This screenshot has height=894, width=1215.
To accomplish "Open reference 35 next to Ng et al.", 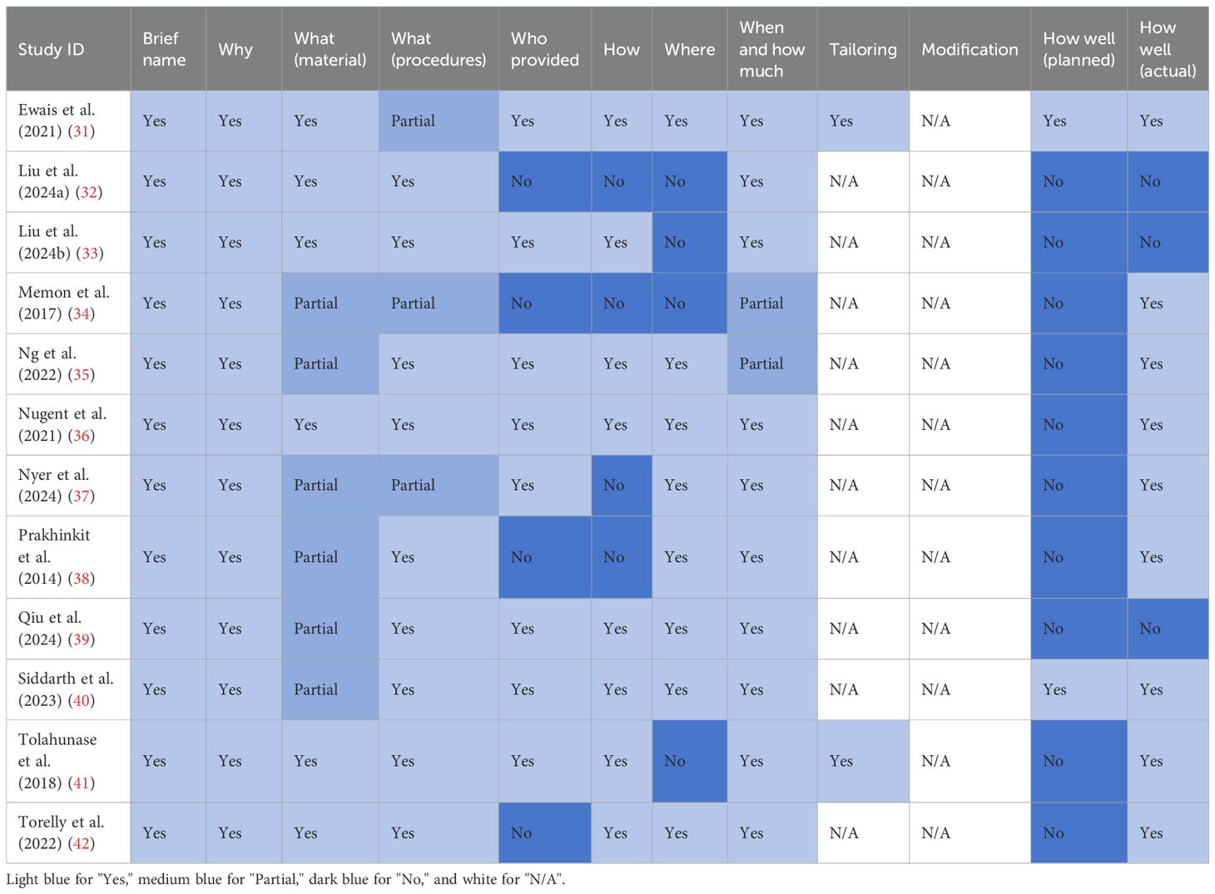I will coord(82,374).
